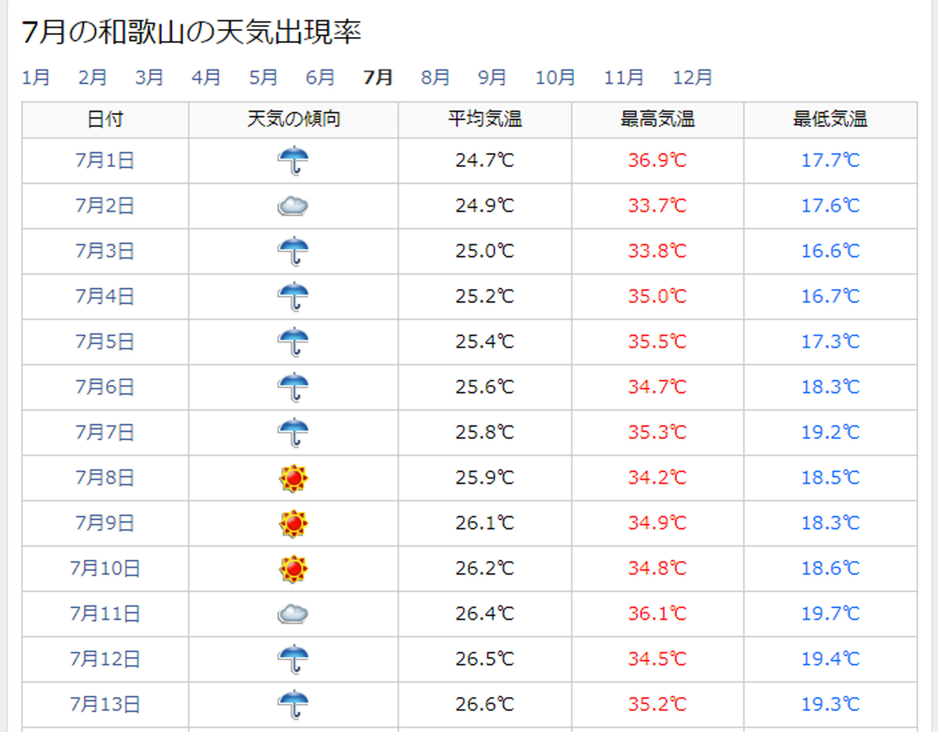Switch to the 6月 month tab
The height and width of the screenshot is (732, 951).
(320, 78)
